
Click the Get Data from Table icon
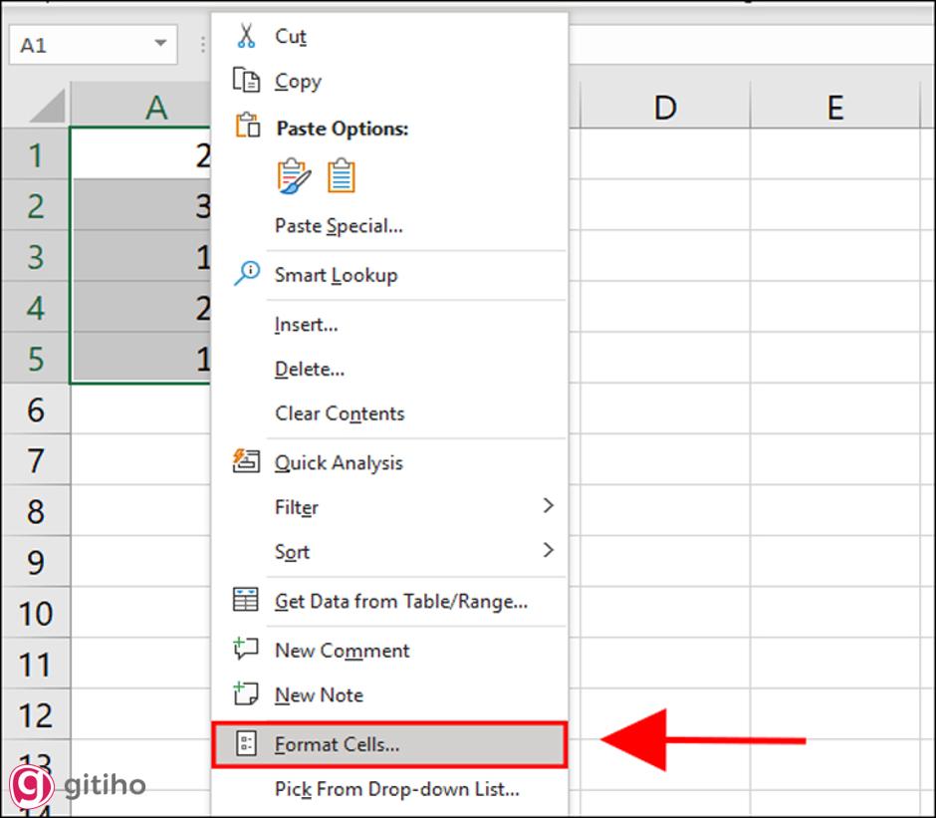tap(246, 600)
